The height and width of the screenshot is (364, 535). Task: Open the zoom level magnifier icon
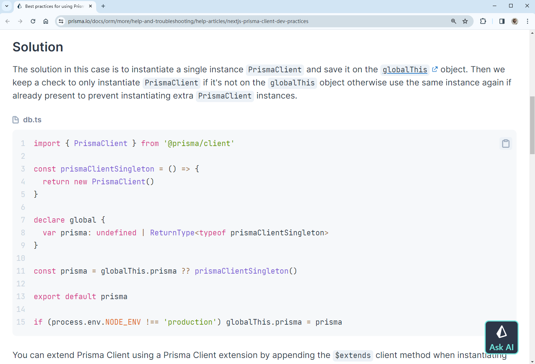coord(453,21)
